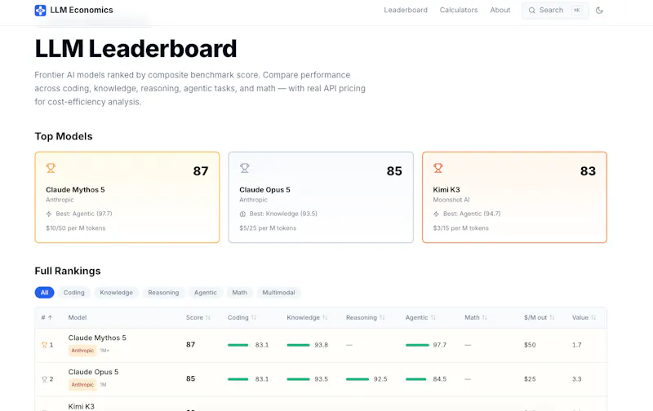Click the ⌘K shortcut badge in search
The image size is (653, 411).
[x=577, y=11]
